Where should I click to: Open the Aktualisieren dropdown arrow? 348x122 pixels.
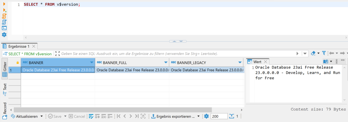(x=41, y=116)
